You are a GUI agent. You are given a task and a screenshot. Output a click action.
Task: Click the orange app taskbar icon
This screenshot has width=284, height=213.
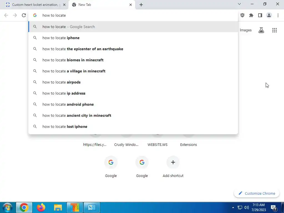click(x=75, y=207)
